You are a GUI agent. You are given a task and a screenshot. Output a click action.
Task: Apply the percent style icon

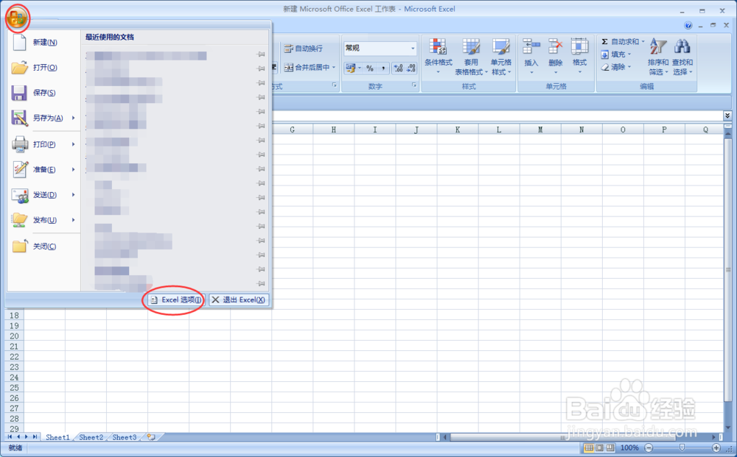[370, 68]
